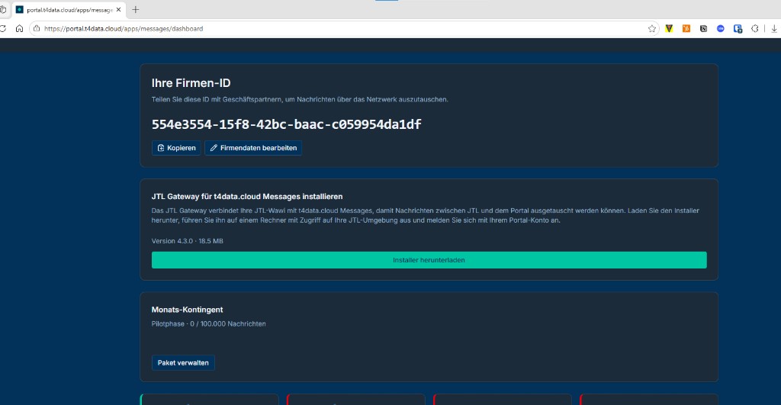Viewport: 781px width, 405px height.
Task: Select the portal.t4data.cloud browser tab
Action: tap(69, 9)
